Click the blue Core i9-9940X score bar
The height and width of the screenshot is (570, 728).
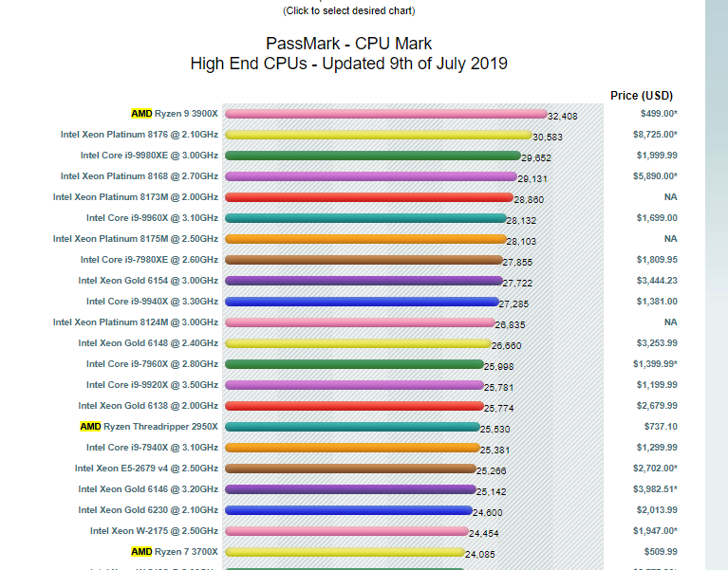(x=363, y=302)
